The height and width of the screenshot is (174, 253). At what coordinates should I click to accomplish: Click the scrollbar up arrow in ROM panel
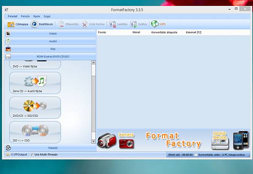pyautogui.click(x=94, y=62)
